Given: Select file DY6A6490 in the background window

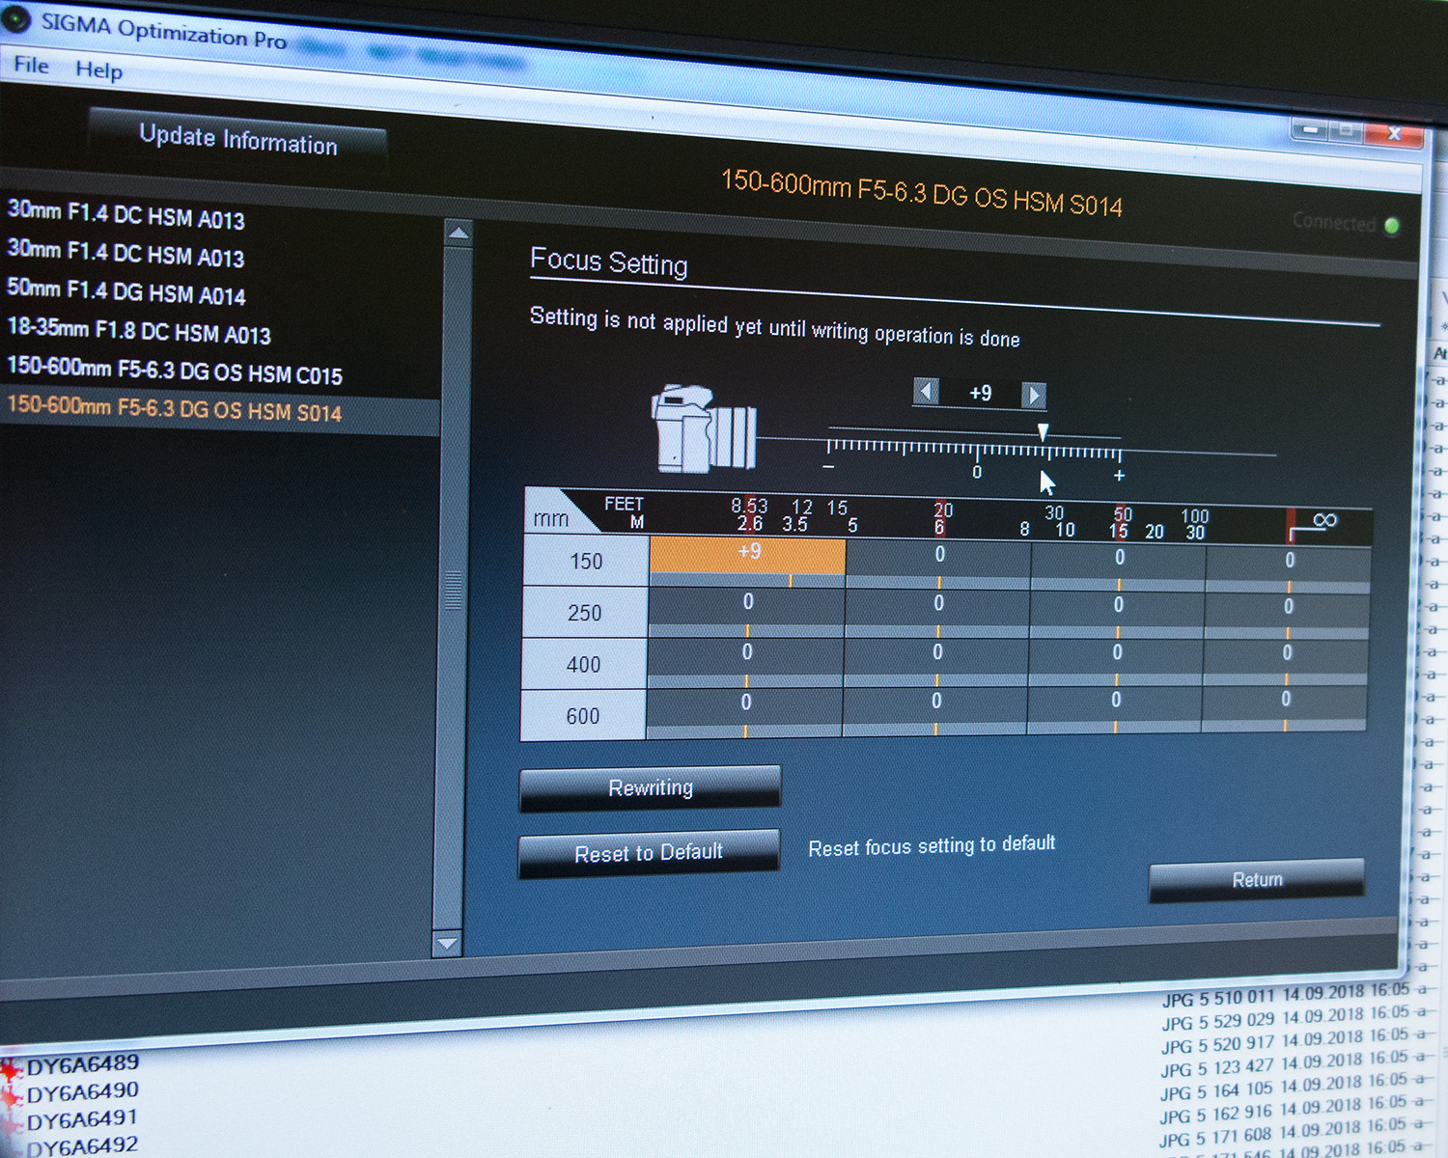Looking at the screenshot, I should click(83, 1092).
